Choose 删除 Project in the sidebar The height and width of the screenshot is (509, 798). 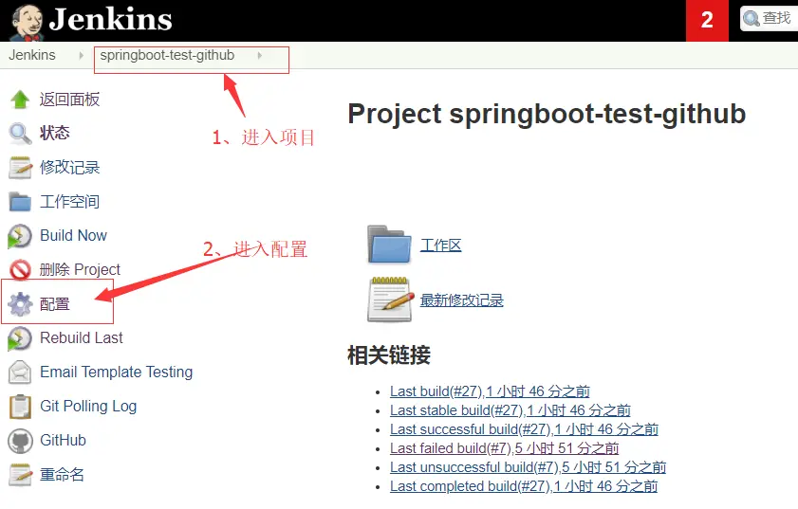(x=80, y=269)
